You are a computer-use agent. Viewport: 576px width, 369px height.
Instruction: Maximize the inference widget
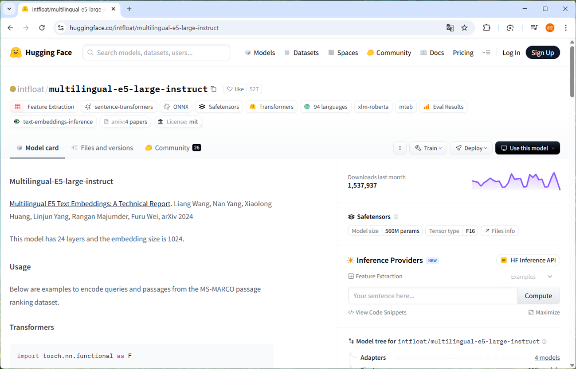click(x=544, y=312)
